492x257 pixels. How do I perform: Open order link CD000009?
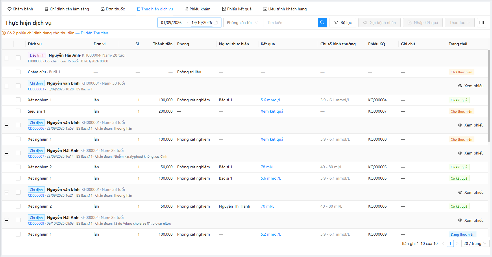pos(36,224)
